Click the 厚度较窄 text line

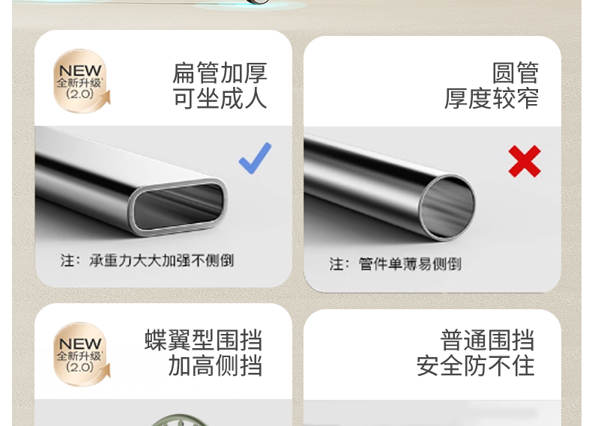492,99
